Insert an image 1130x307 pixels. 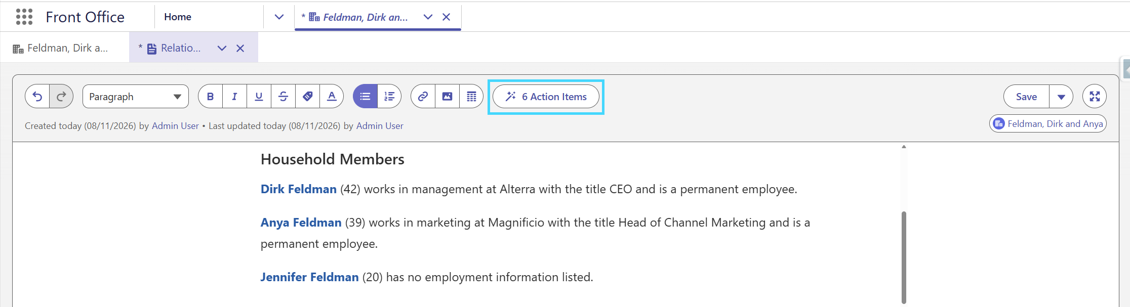(447, 96)
